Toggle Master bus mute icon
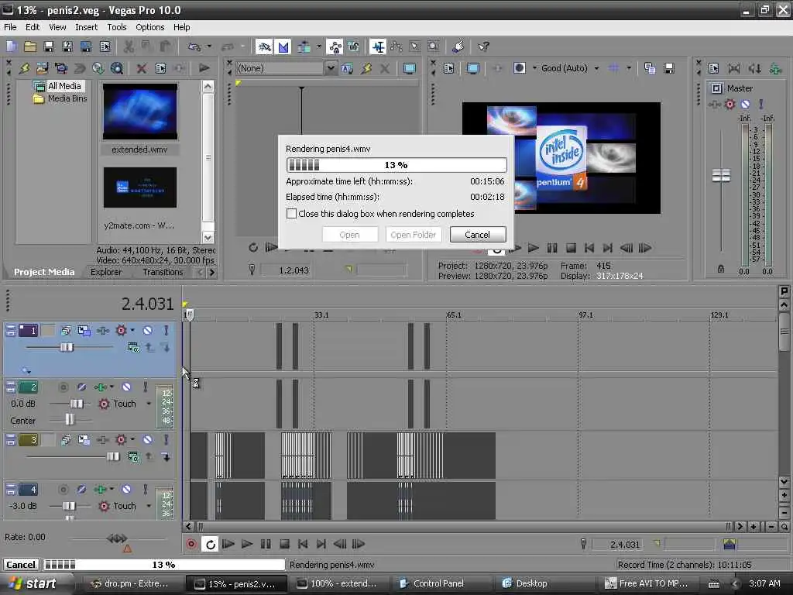The image size is (793, 595). 745,105
